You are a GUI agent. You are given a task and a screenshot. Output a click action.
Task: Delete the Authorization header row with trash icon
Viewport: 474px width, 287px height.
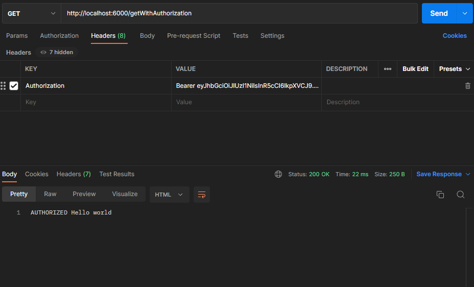[467, 86]
